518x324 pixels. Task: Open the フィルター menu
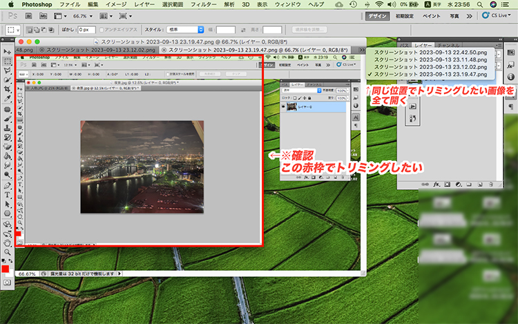(204, 4)
